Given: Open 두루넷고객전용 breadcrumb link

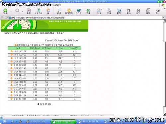Looking at the screenshot, I should pos(19,33).
